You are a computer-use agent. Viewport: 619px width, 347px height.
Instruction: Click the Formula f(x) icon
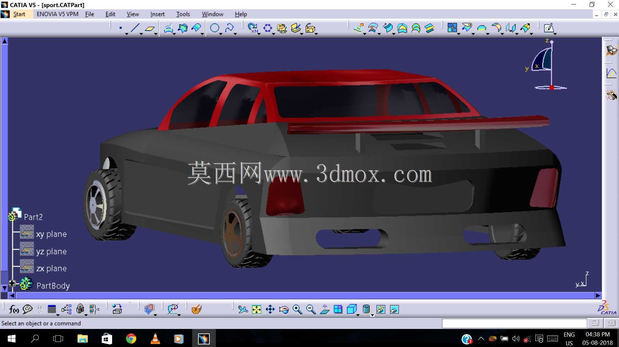tap(14, 310)
